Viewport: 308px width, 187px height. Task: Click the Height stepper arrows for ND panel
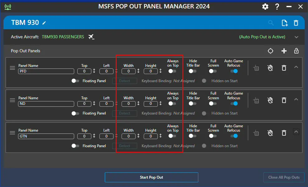[x=161, y=103]
